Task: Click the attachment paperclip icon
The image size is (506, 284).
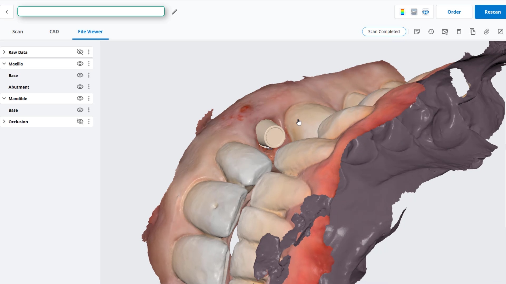Action: coord(486,32)
